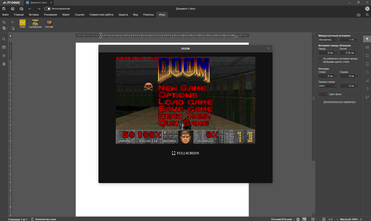Select New Game in the DOOM menu
The image size is (371, 221).
[182, 88]
